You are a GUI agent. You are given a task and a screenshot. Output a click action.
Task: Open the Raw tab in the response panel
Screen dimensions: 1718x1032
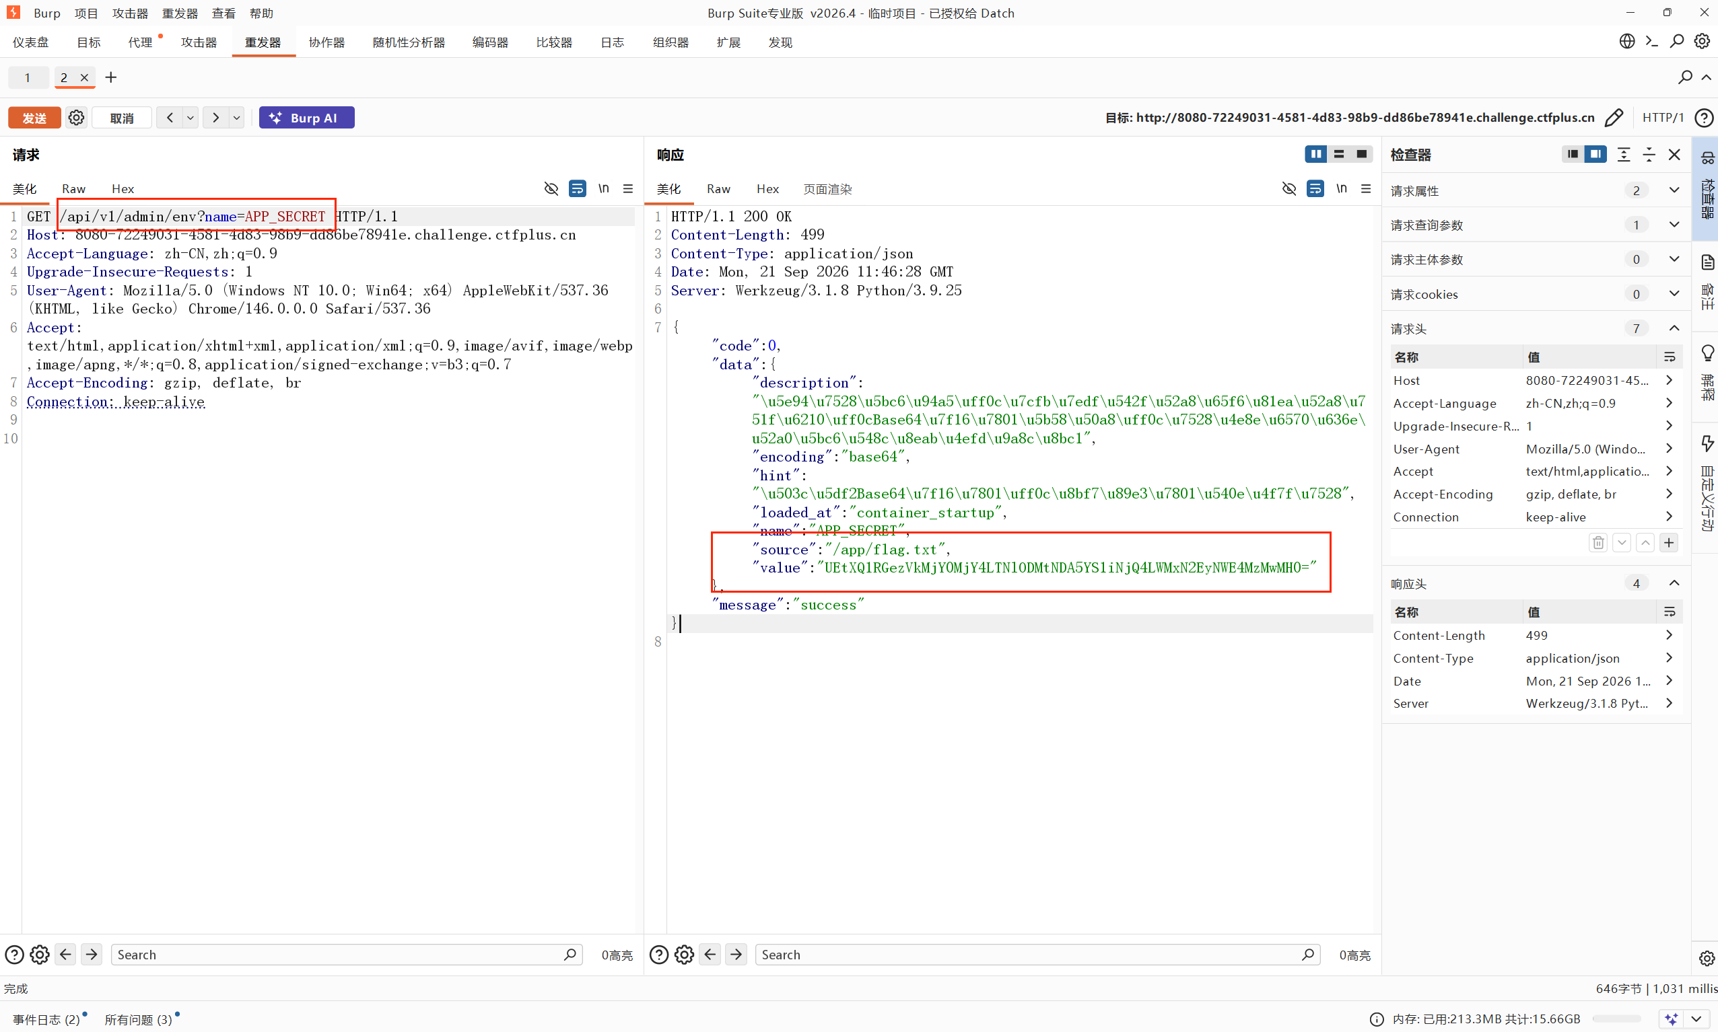718,189
